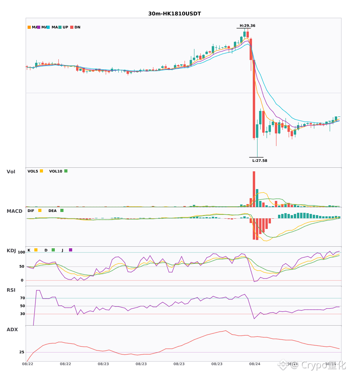Click the H:29.36 high price label
The width and height of the screenshot is (349, 375).
(248, 26)
